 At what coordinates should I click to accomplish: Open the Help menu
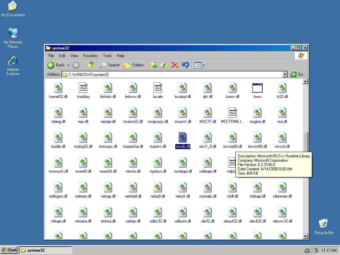121,56
